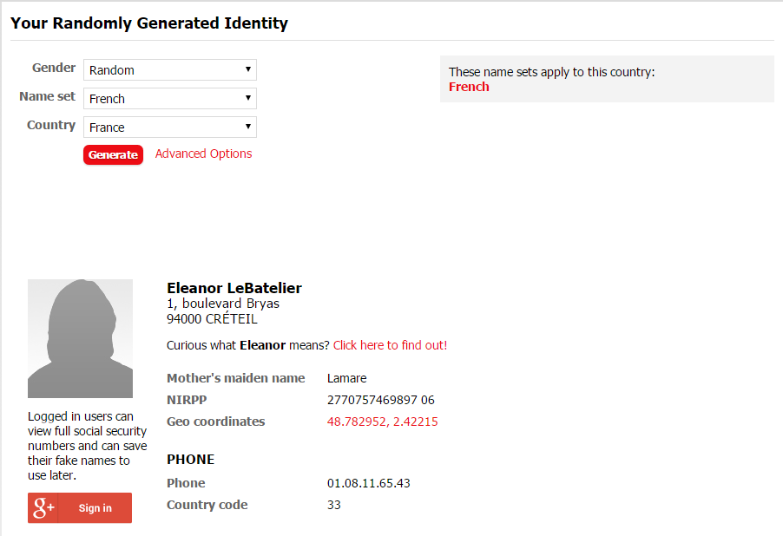Click the Google Plus icon
Screen dimensions: 783x536
pos(43,508)
